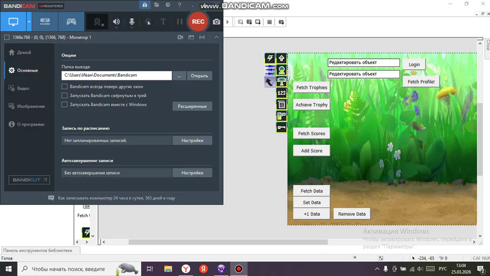
Task: Open scheduled recording Настройки button
Action: (x=192, y=140)
